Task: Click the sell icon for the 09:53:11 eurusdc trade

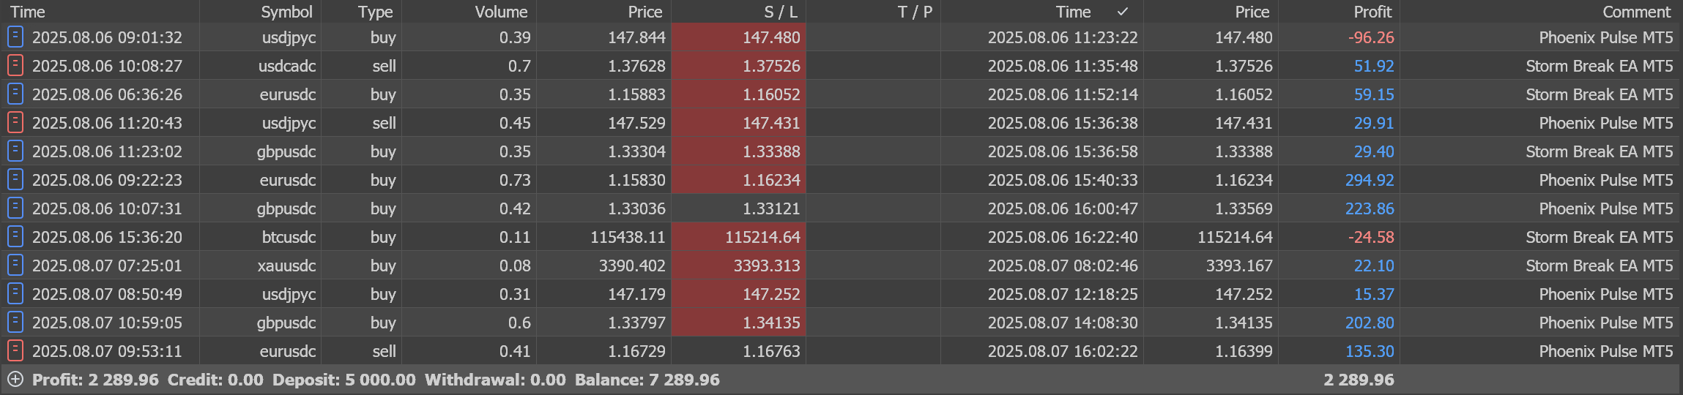Action: (x=15, y=351)
